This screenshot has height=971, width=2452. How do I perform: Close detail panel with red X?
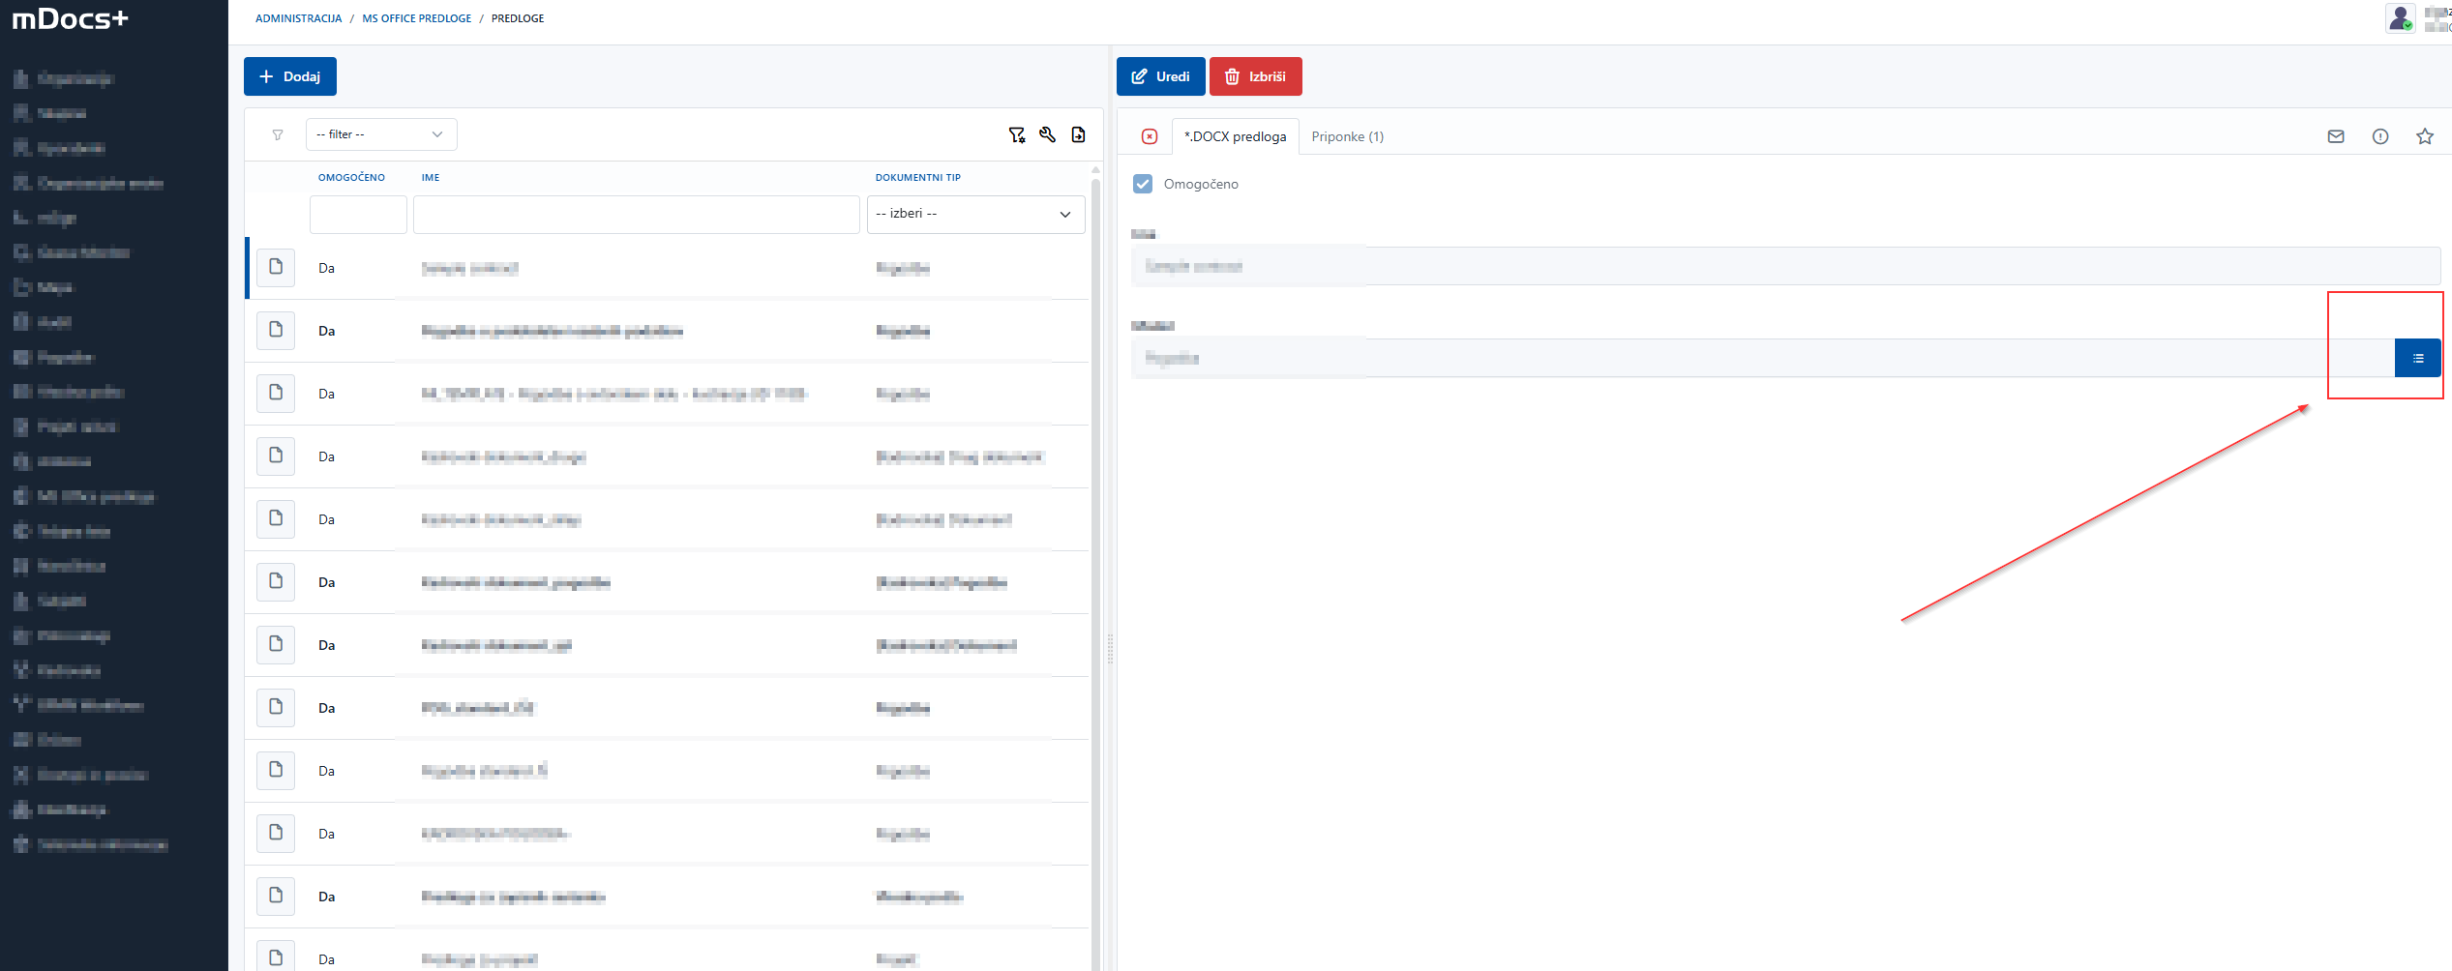click(1150, 136)
